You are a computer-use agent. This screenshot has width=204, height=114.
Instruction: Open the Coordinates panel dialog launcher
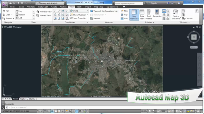click(88, 22)
